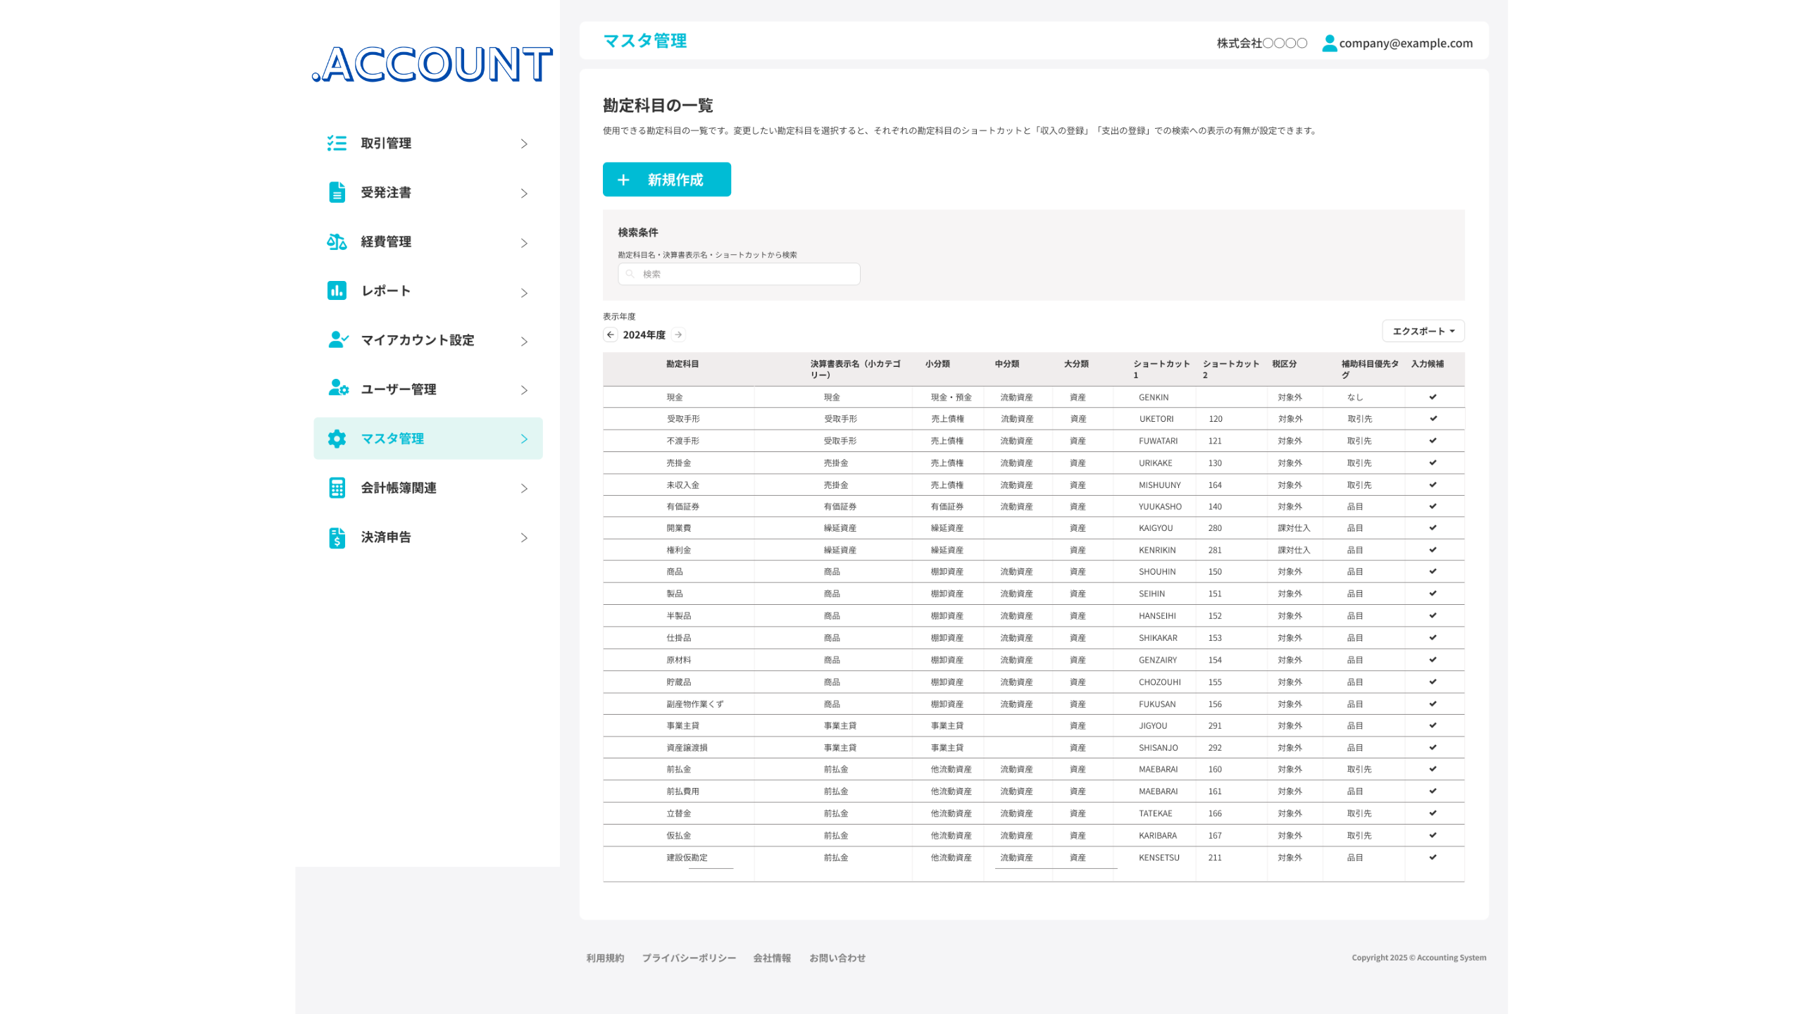Click the マイアカウント設定 user-check icon
The width and height of the screenshot is (1803, 1014).
coord(338,340)
